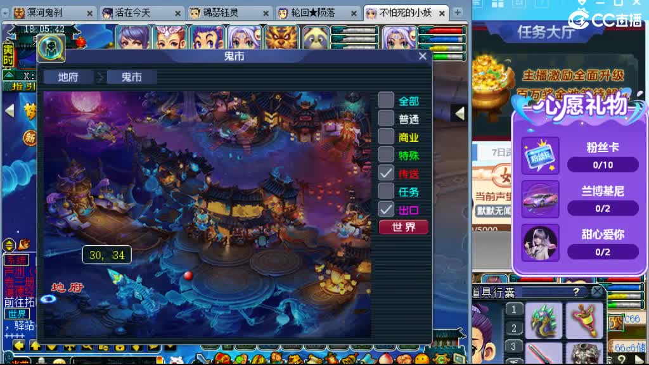Image resolution: width=649 pixels, height=365 pixels.
Task: Close the 溟河鬼刹 tab
Action: pyautogui.click(x=89, y=14)
